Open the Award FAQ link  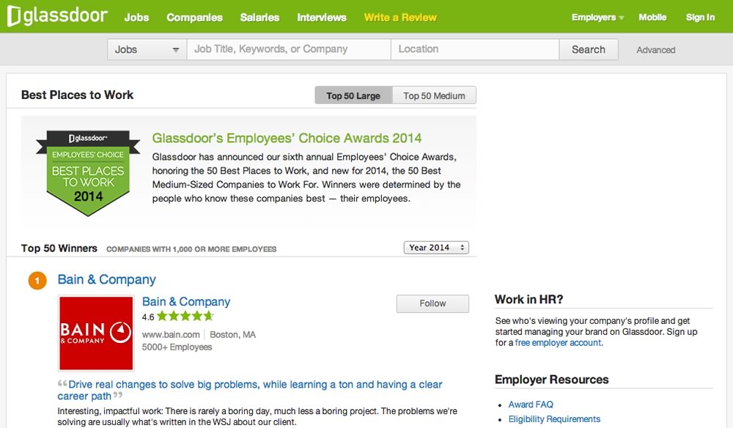point(531,405)
